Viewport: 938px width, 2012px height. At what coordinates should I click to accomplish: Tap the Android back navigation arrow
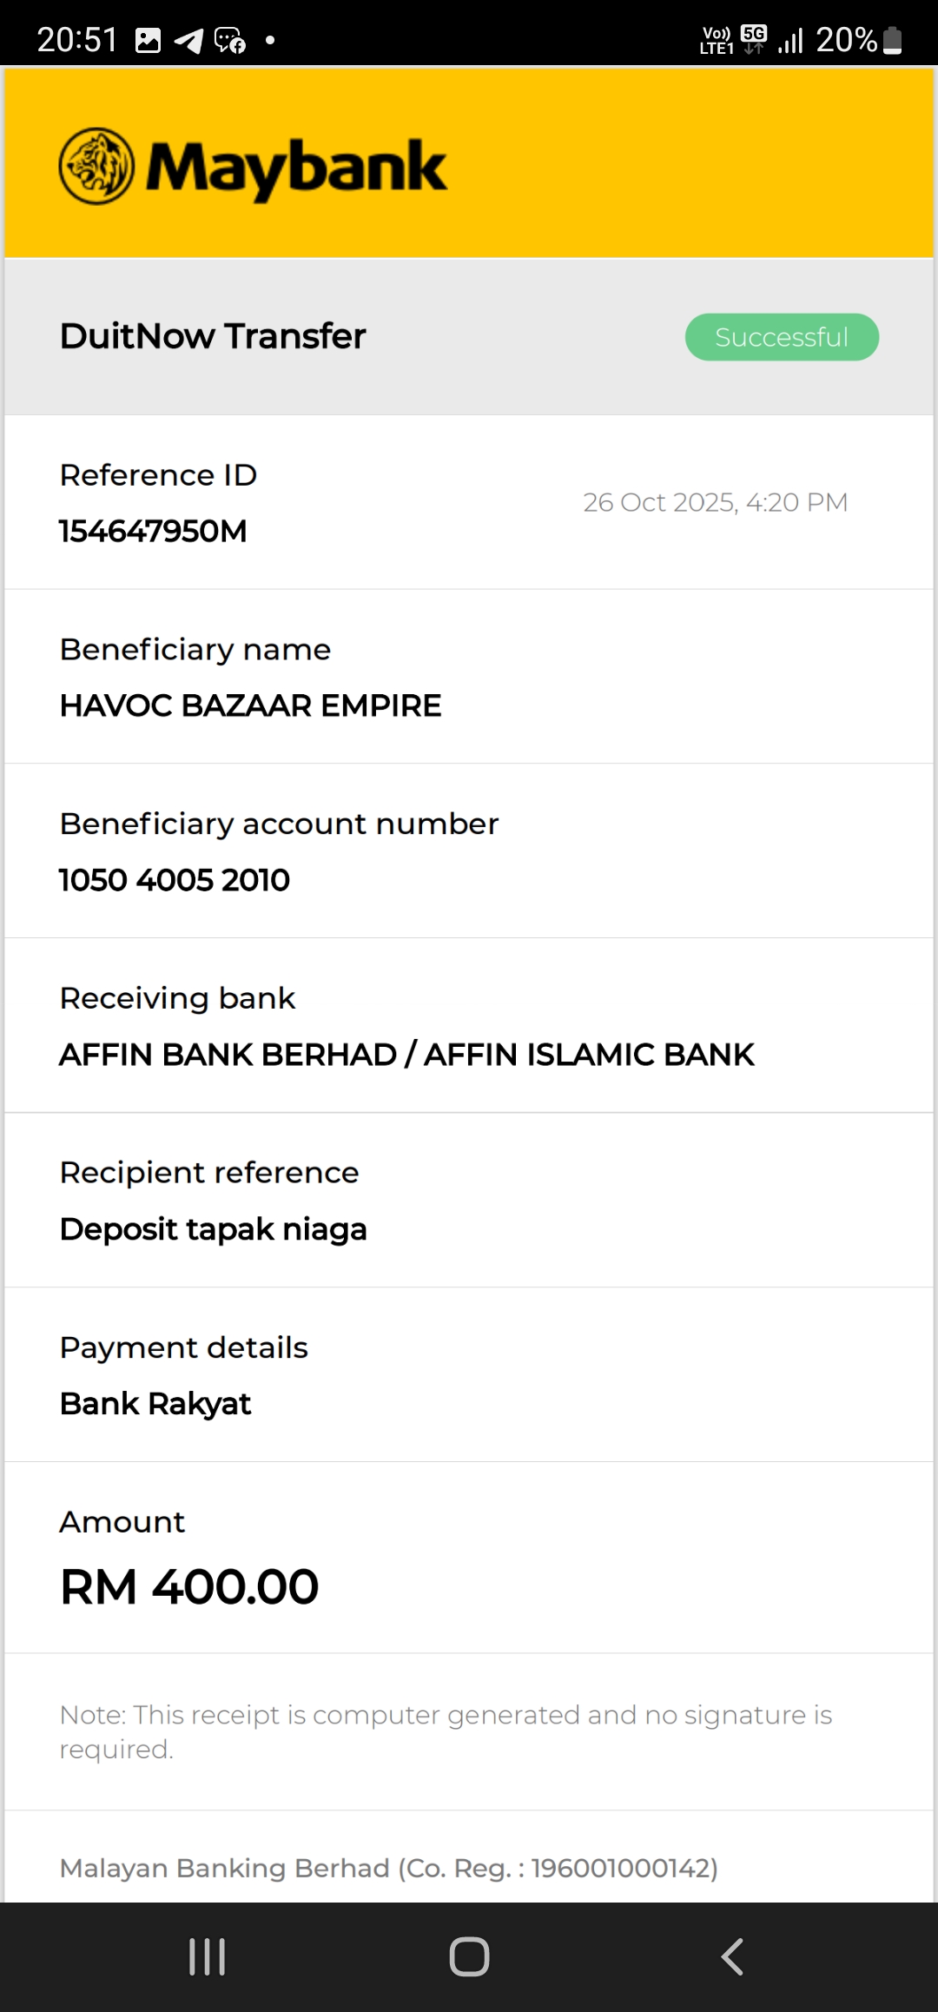click(732, 1956)
